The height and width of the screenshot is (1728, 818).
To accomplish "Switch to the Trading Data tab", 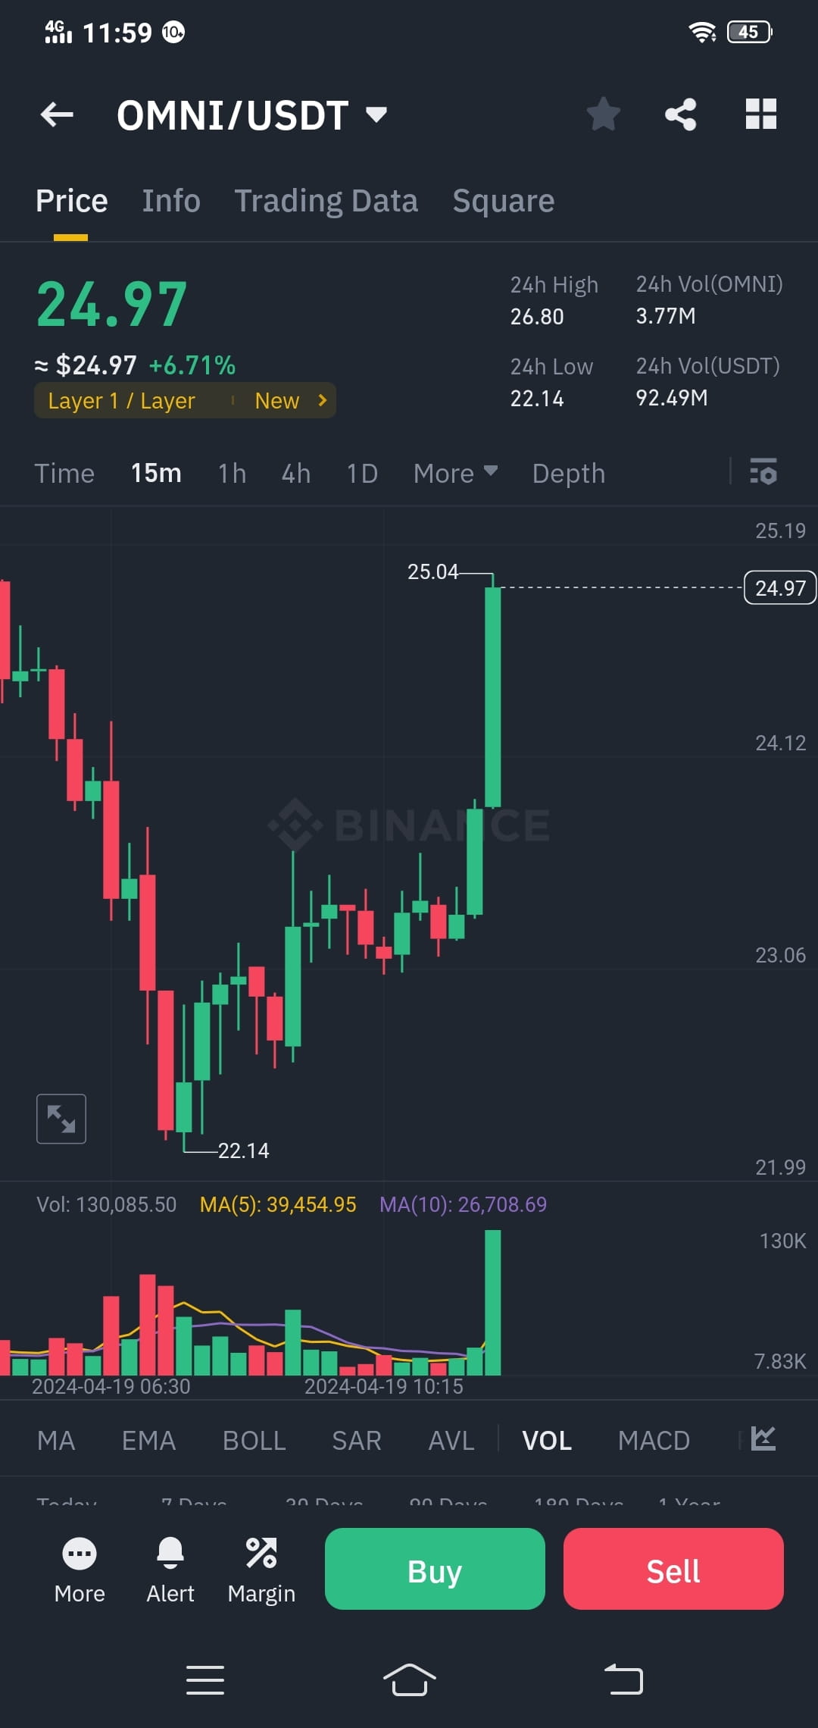I will [x=326, y=200].
